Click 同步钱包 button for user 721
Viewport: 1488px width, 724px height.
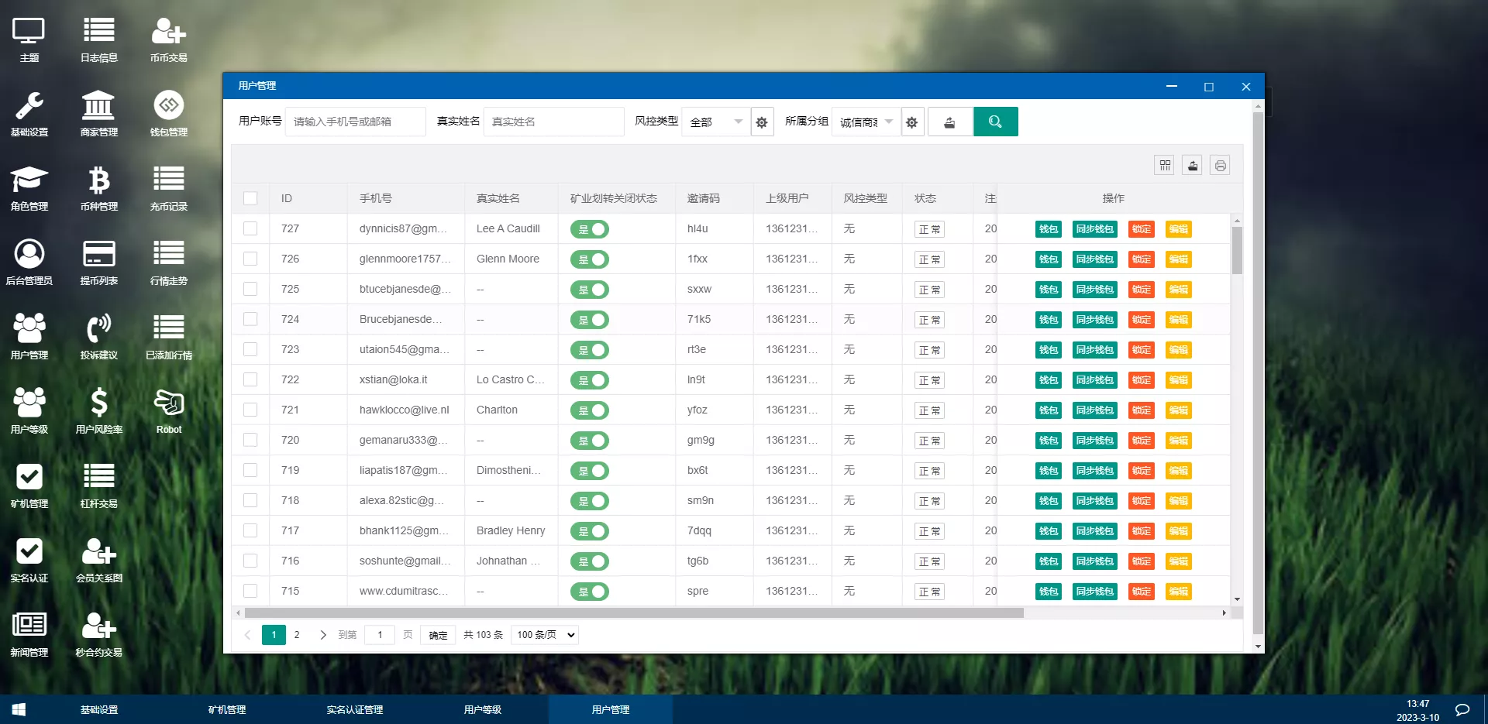(x=1094, y=410)
